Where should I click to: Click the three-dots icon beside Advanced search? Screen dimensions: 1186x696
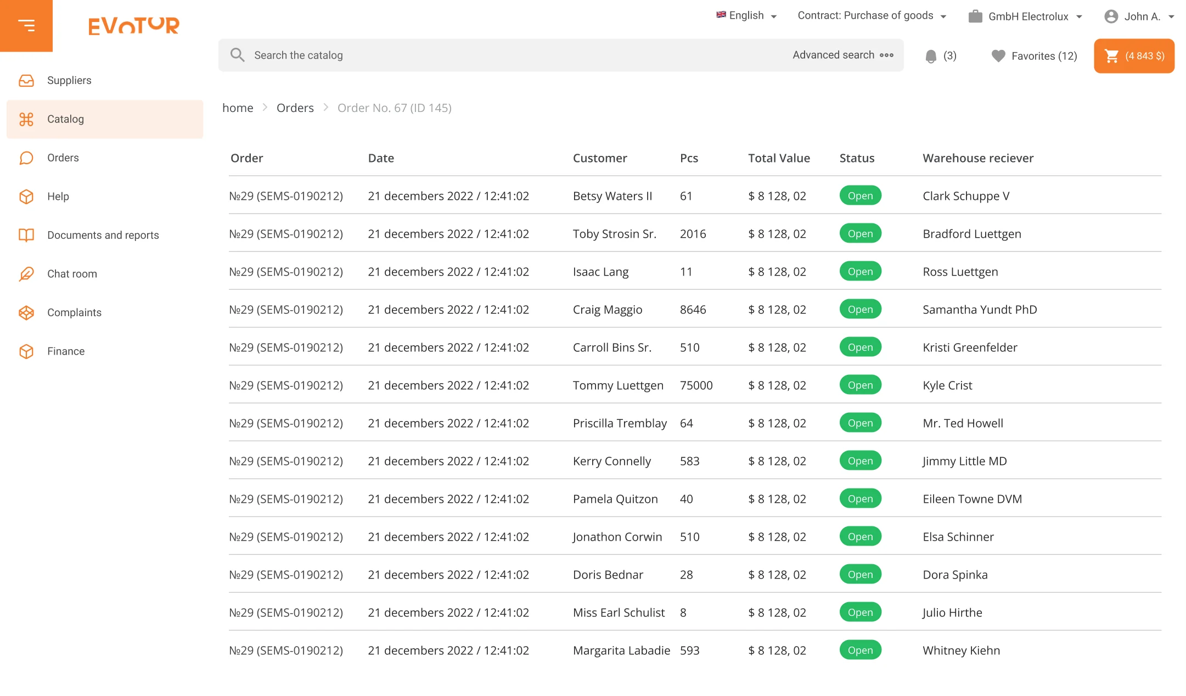click(886, 55)
